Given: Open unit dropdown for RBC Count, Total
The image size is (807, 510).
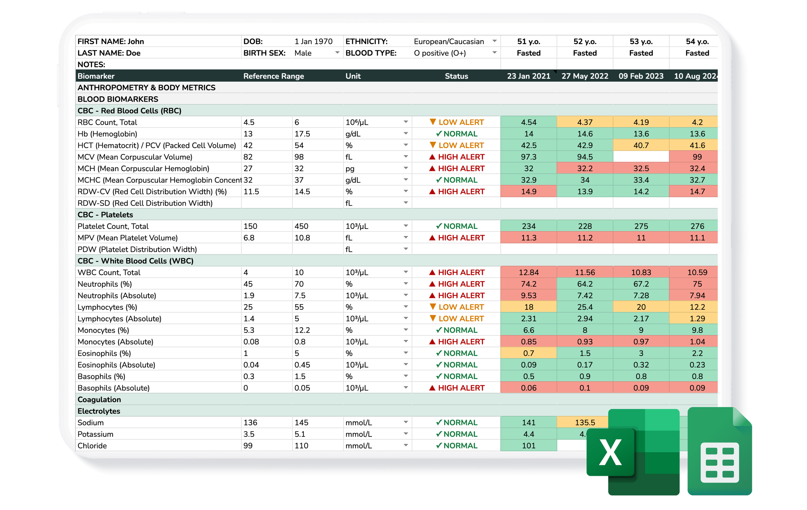Looking at the screenshot, I should [406, 122].
